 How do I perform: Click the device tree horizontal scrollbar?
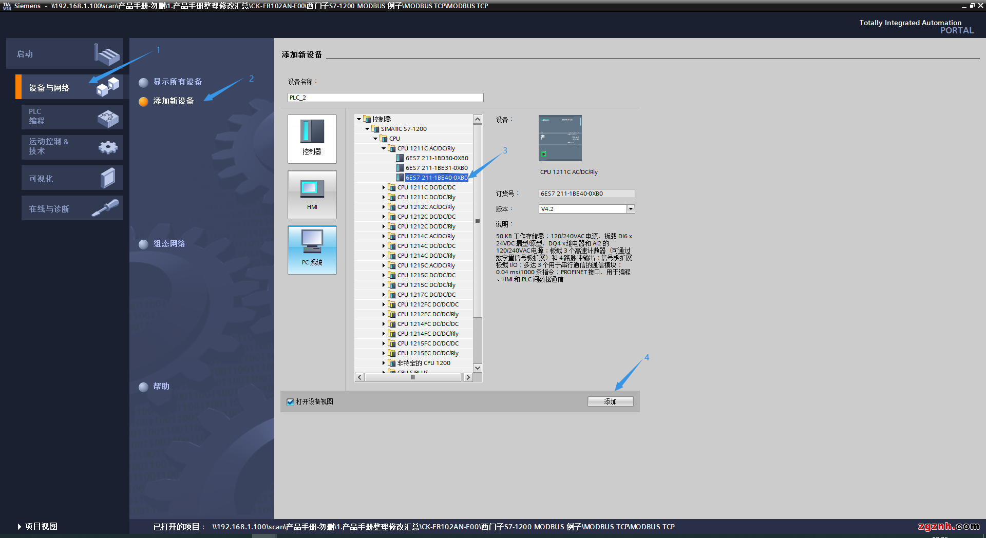413,377
